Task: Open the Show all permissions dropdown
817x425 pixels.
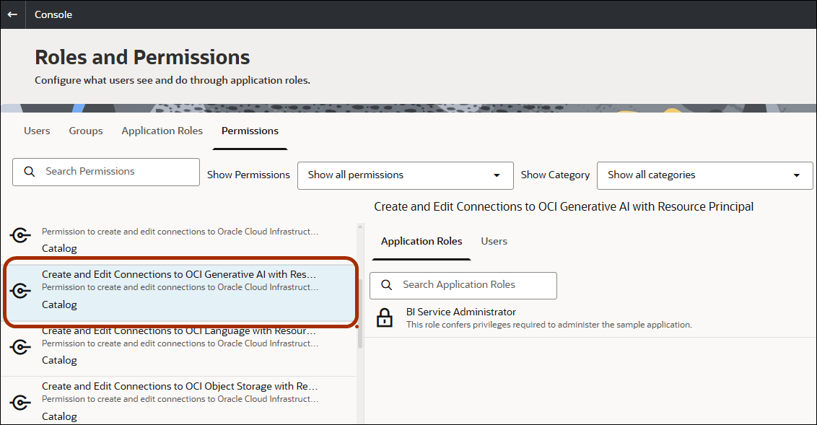Action: [406, 175]
